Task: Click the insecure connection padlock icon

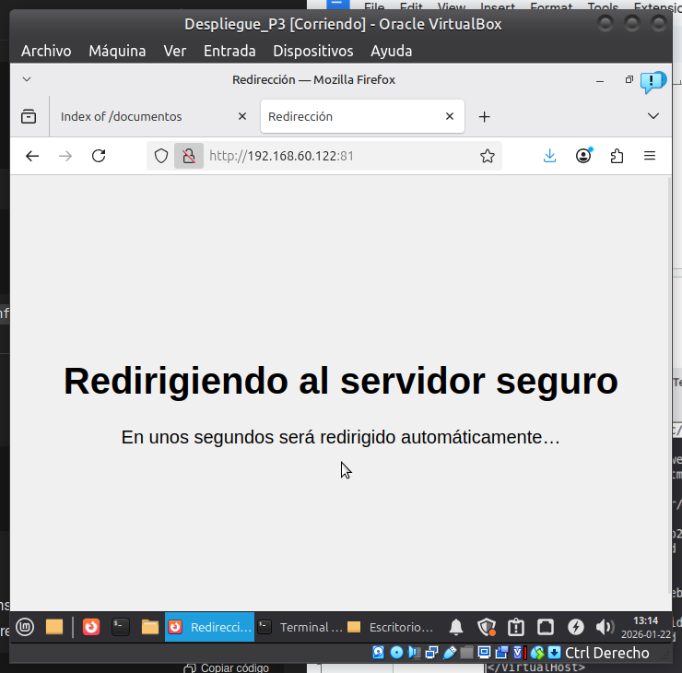Action: [x=188, y=157]
